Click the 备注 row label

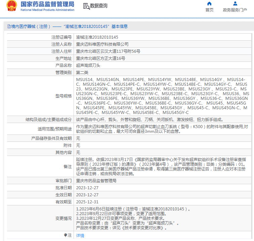(x=68, y=167)
